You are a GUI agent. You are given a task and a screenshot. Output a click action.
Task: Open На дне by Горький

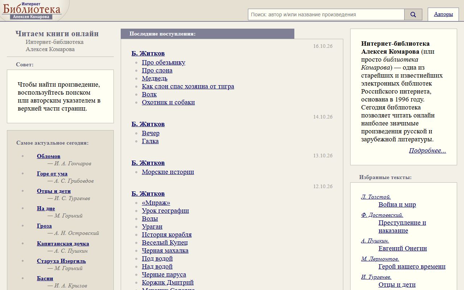[x=46, y=208]
